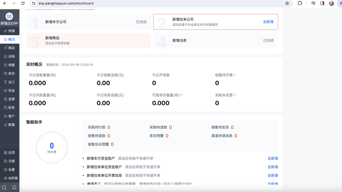This screenshot has height=192, width=342.
Task: Click the 更新时间 timestamp text
Action: pos(70,65)
